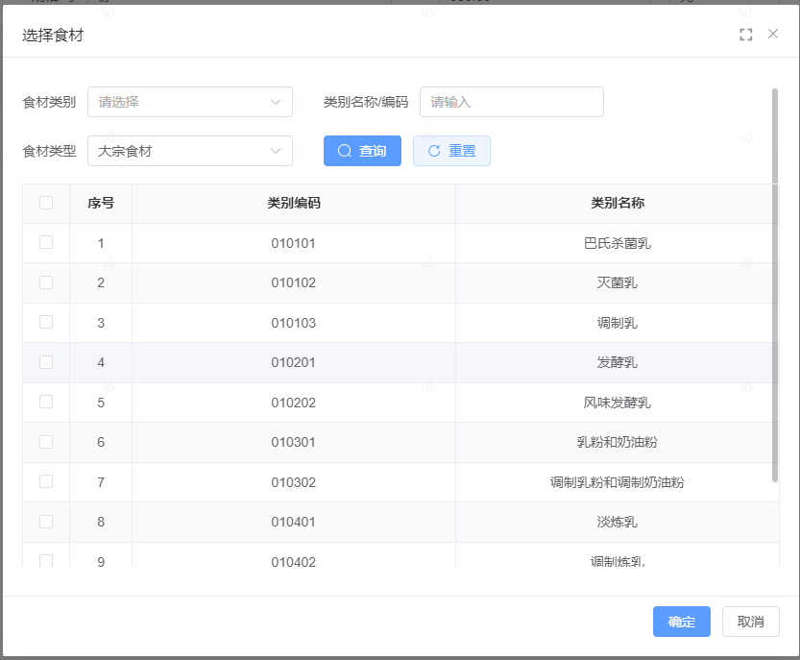Check the box for 乳粉和奶油粉 row

pyautogui.click(x=46, y=442)
